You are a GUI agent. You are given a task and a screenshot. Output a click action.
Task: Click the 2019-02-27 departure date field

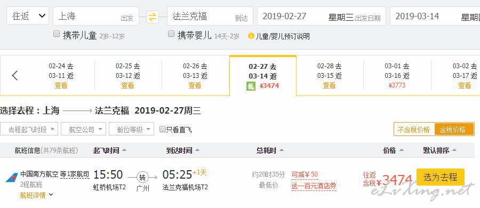click(x=322, y=16)
